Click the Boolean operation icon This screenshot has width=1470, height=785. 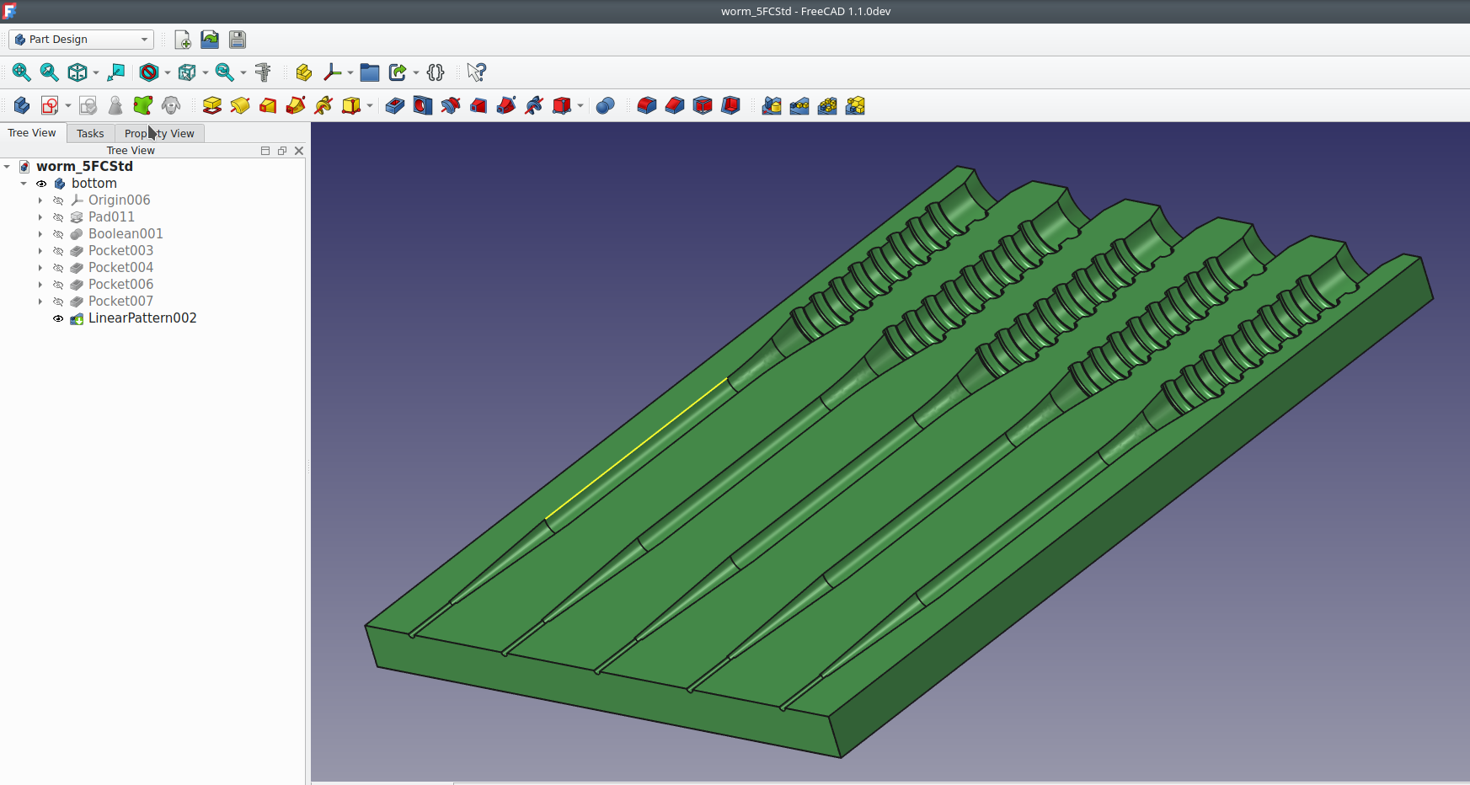tap(605, 105)
